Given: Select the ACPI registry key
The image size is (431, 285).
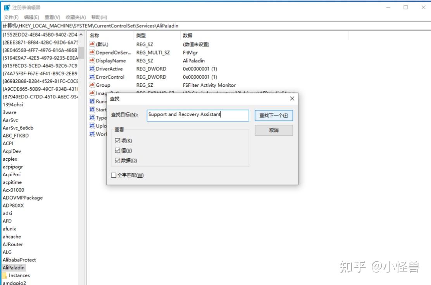Looking at the screenshot, I should click(x=9, y=143).
